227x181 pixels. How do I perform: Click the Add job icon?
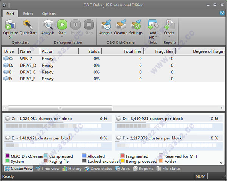(153, 25)
